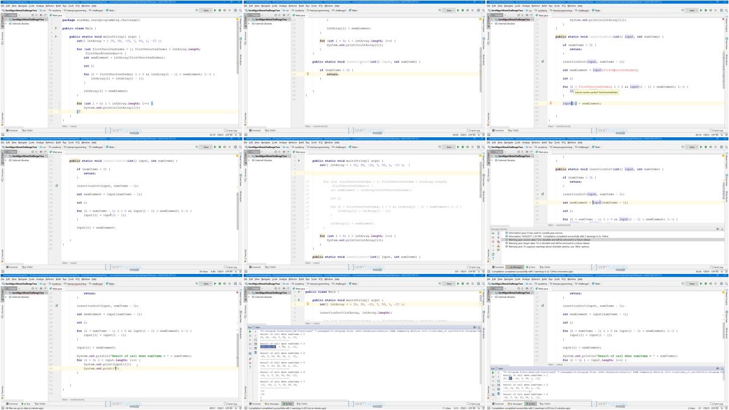Messages Make frame: click Export to Text File icon
The image size is (729, 410).
click(493, 254)
